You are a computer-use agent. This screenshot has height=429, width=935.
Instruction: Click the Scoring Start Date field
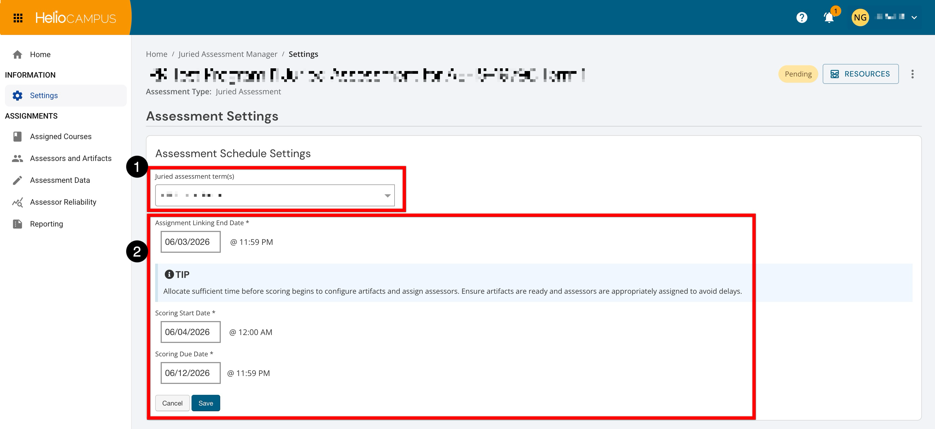pos(190,332)
